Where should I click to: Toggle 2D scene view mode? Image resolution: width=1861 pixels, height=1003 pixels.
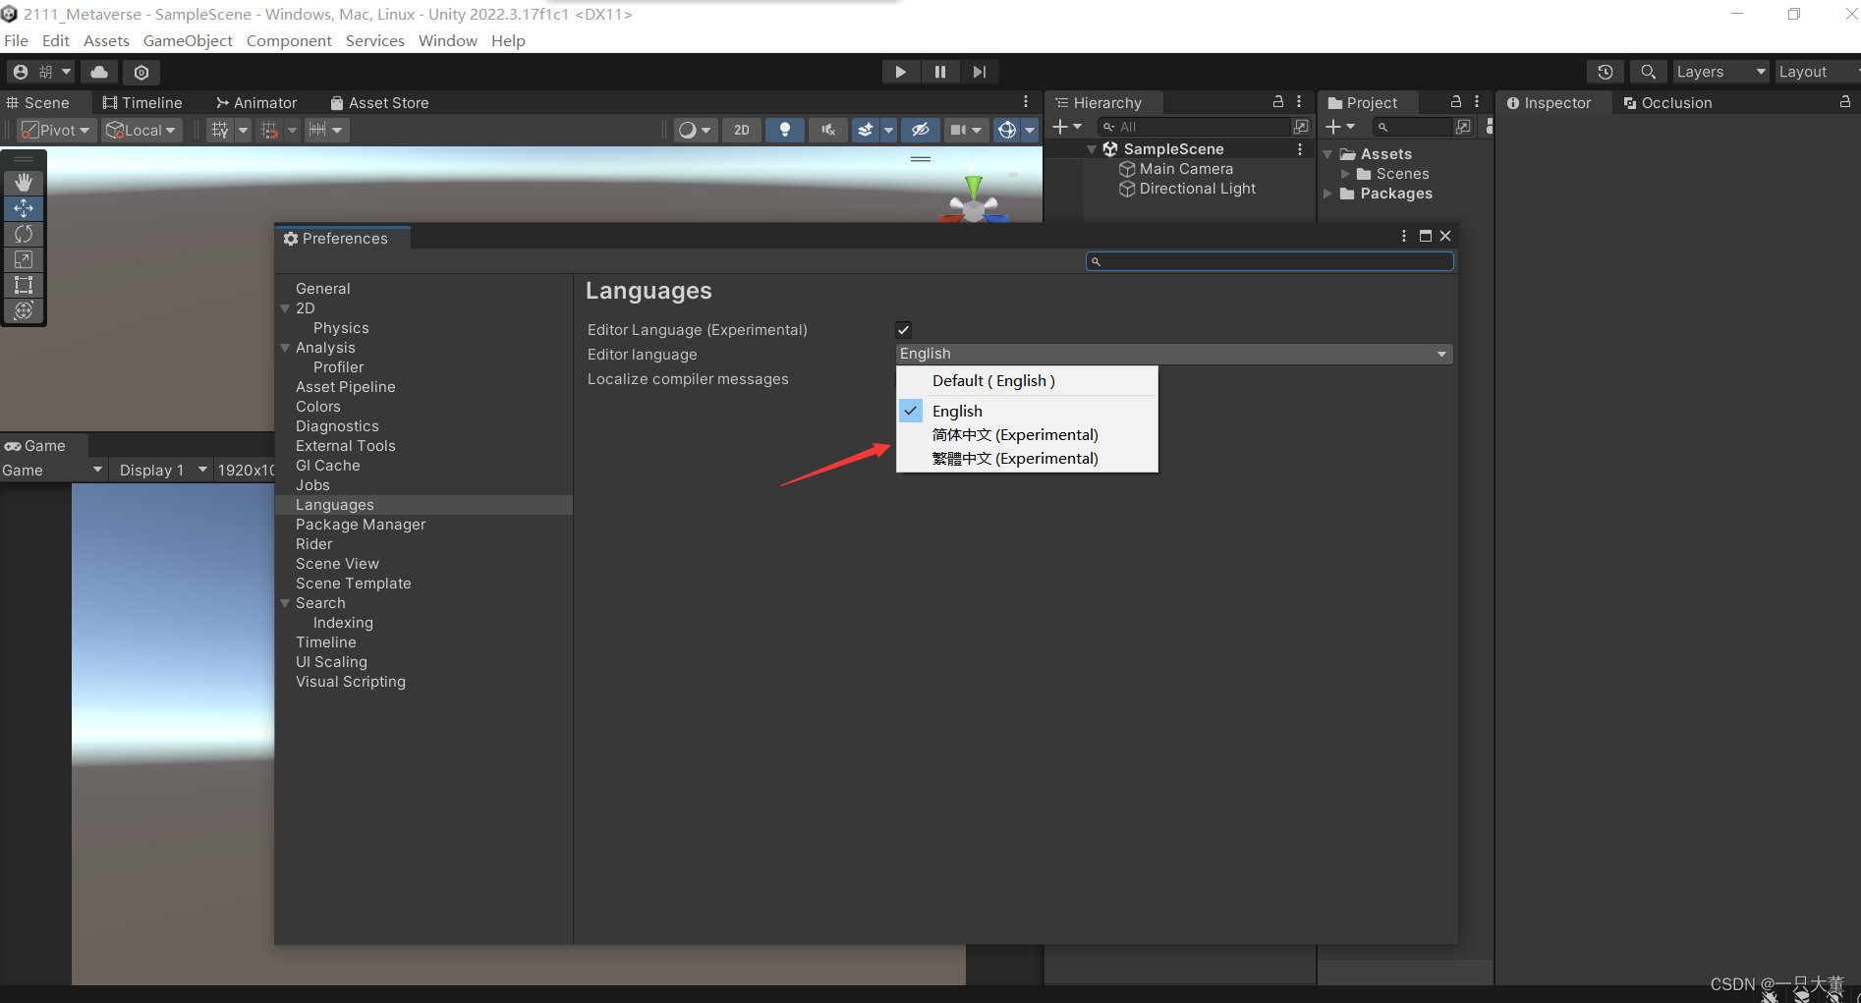(742, 130)
